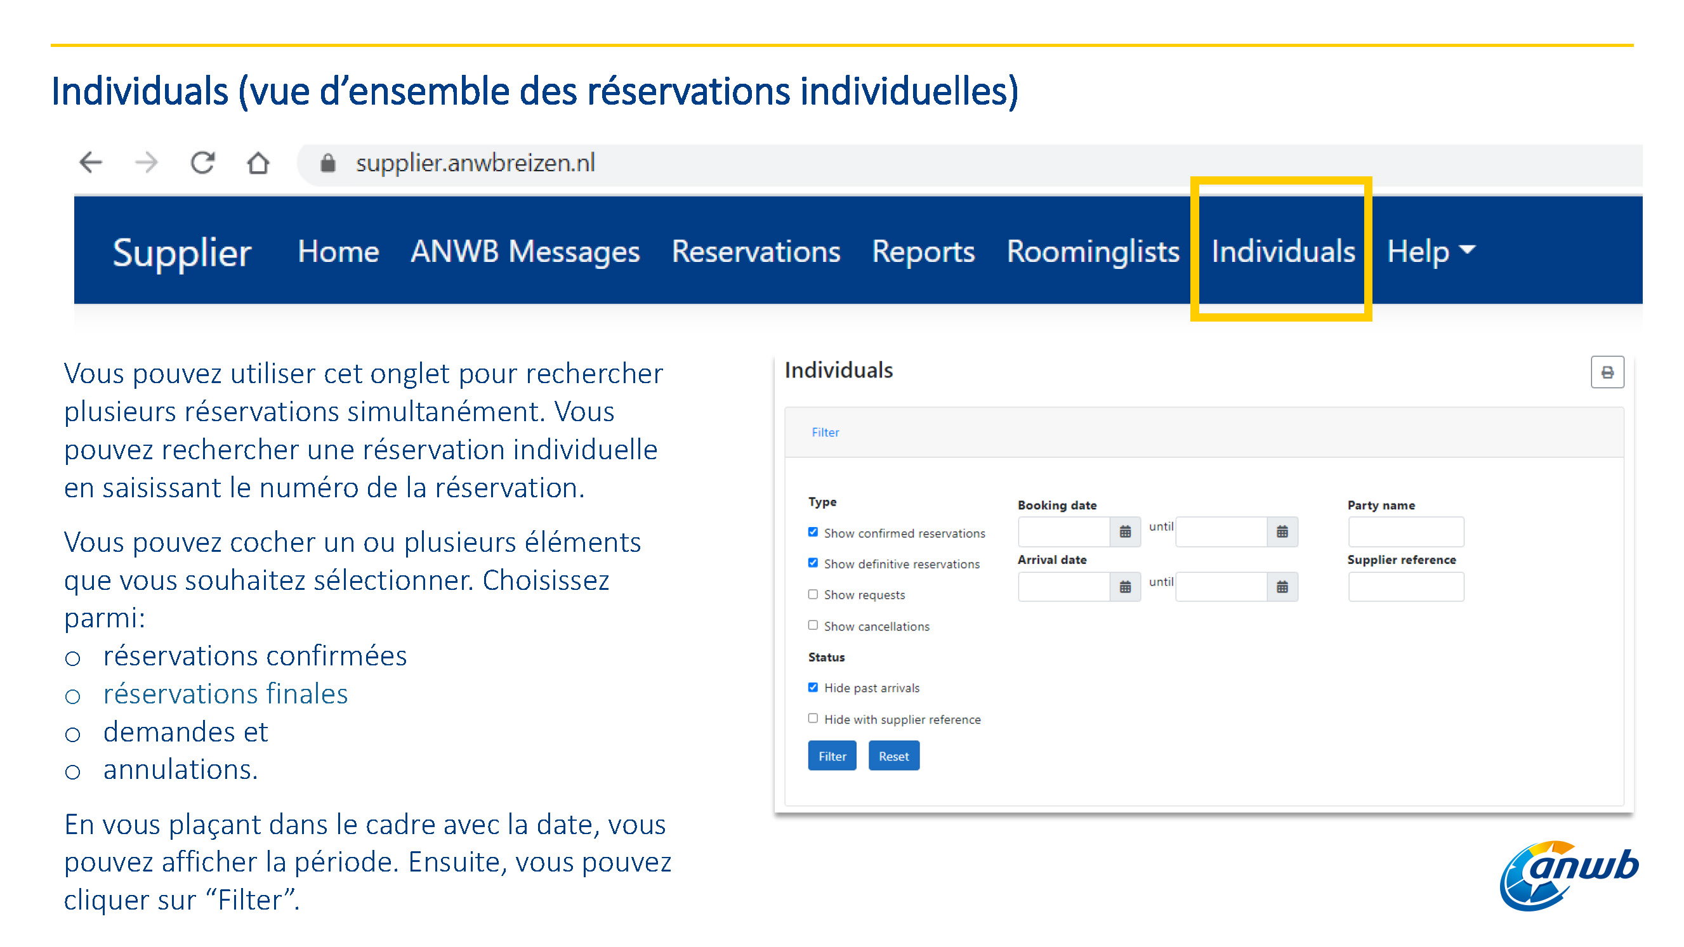
Task: Click the Supplier brand link
Action: click(x=182, y=253)
